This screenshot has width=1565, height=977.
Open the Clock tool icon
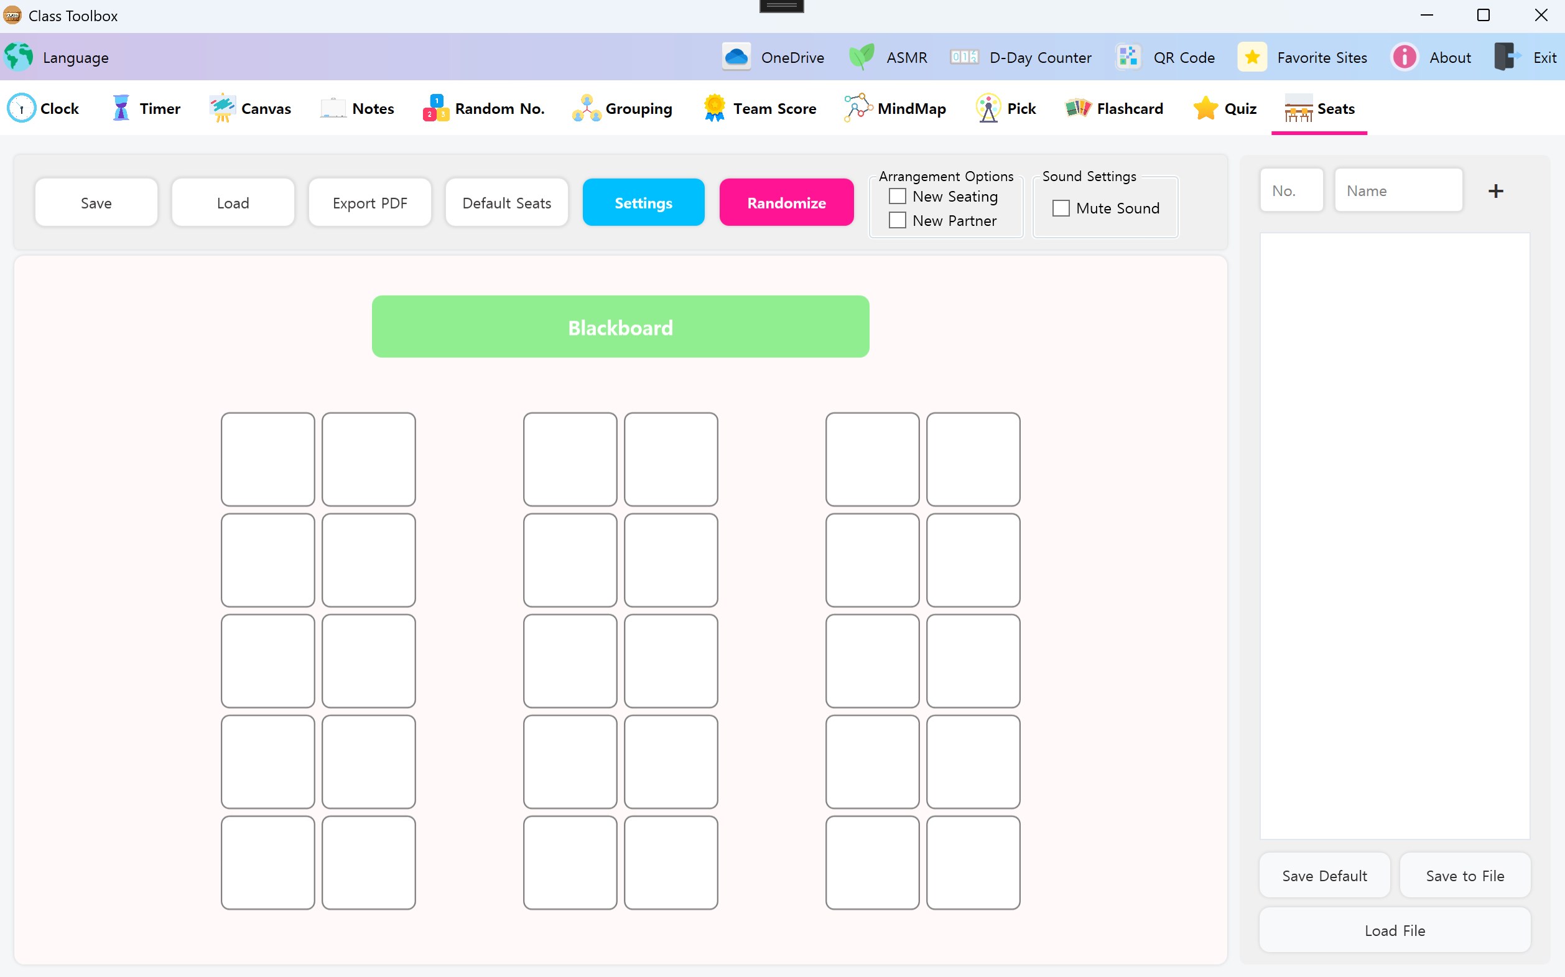click(x=21, y=108)
